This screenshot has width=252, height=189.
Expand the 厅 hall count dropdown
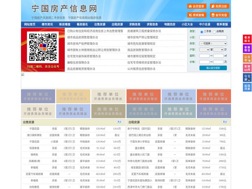pyautogui.click(x=218, y=50)
